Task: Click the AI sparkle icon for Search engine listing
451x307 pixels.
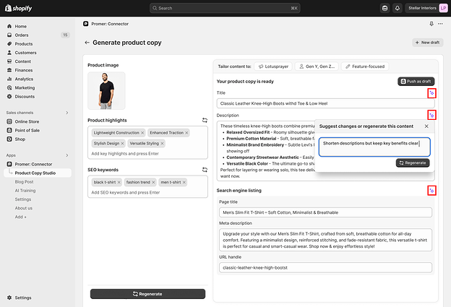Action: 431,191
